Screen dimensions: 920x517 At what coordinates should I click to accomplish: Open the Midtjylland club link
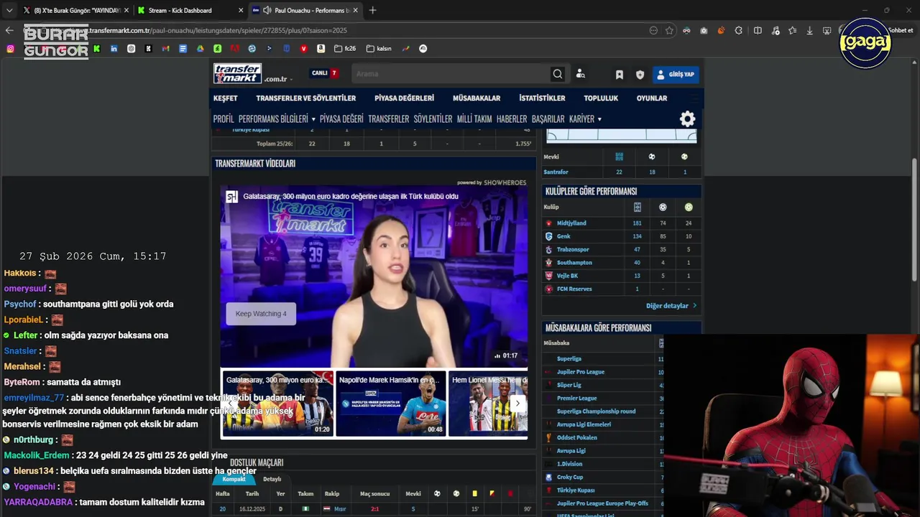tap(571, 223)
